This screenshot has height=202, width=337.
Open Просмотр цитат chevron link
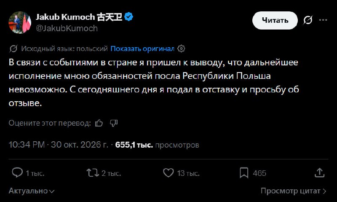coord(294,191)
